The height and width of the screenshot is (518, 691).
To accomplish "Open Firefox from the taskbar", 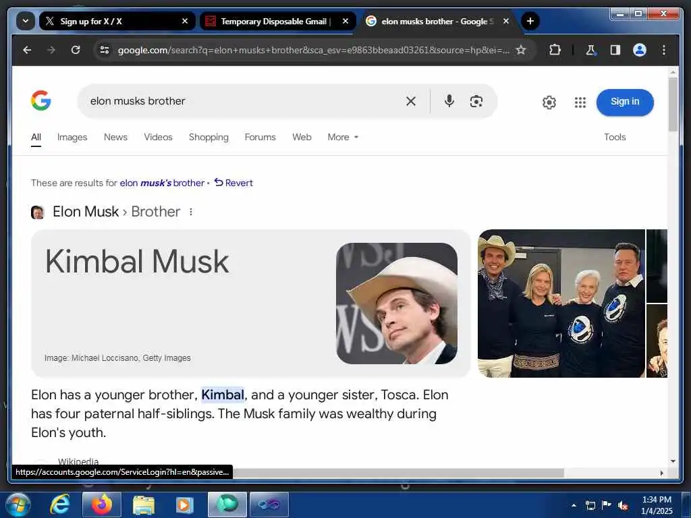I will click(102, 505).
